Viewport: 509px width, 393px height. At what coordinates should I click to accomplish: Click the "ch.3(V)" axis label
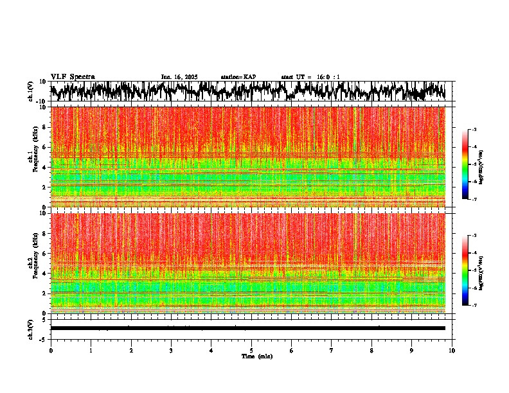(31, 329)
